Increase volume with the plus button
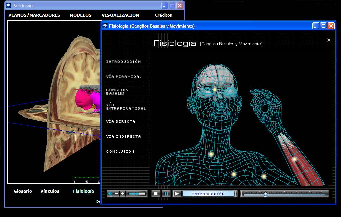The height and width of the screenshot is (217, 341). coord(122,193)
